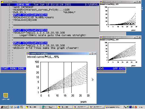Image resolution: width=145 pixels, height=109 pixels.
Task: Click the SAVE INTEREST line in the editor
Action: point(24,7)
